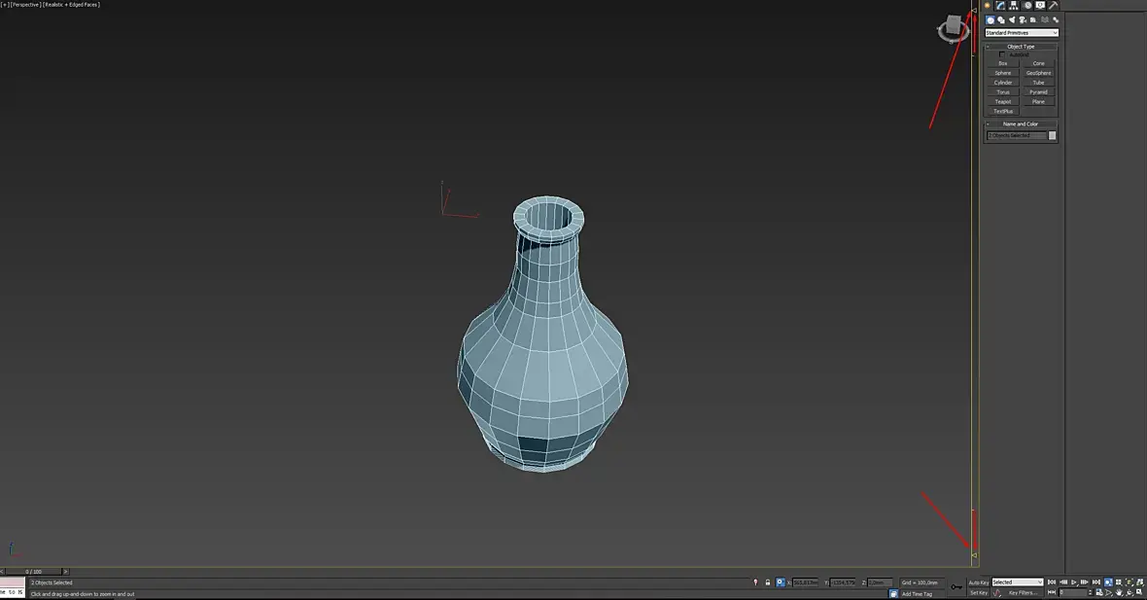Click the Cylinder primitive button

(x=1003, y=83)
